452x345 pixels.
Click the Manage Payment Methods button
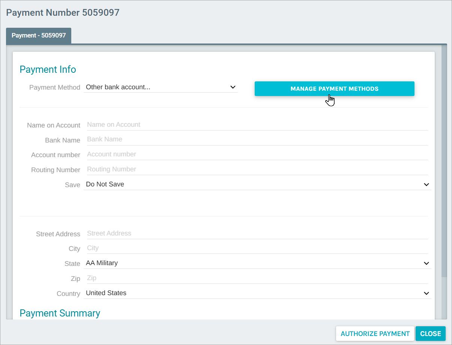pos(334,89)
